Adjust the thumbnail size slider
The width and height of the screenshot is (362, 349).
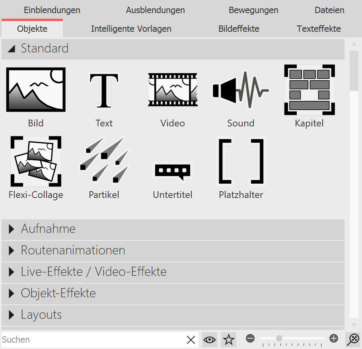(280, 338)
